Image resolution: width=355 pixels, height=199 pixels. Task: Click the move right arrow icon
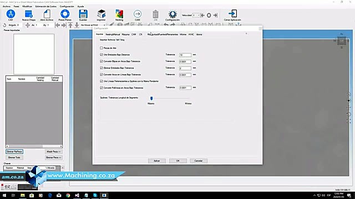[x=64, y=25]
